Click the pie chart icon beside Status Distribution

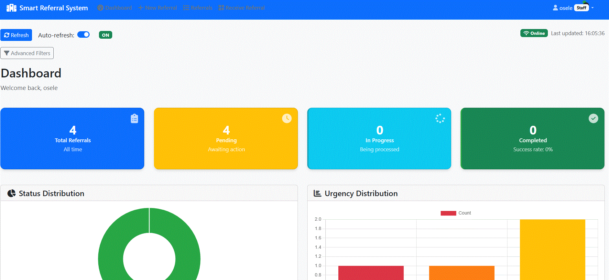tap(12, 193)
